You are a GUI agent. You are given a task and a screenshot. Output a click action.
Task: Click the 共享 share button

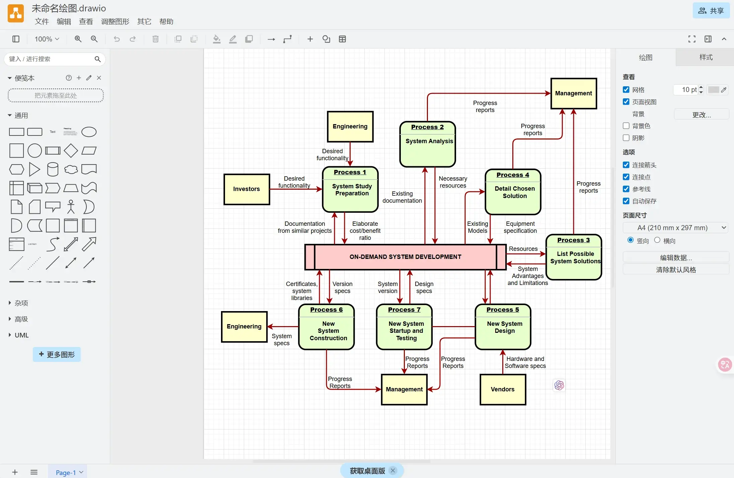pos(711,11)
